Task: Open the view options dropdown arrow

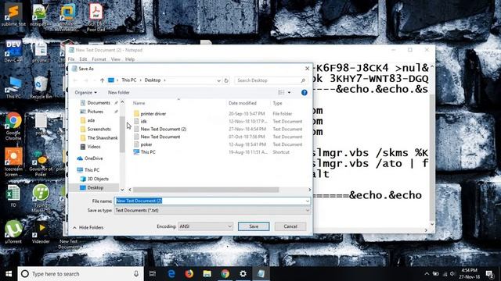Action: 290,92
